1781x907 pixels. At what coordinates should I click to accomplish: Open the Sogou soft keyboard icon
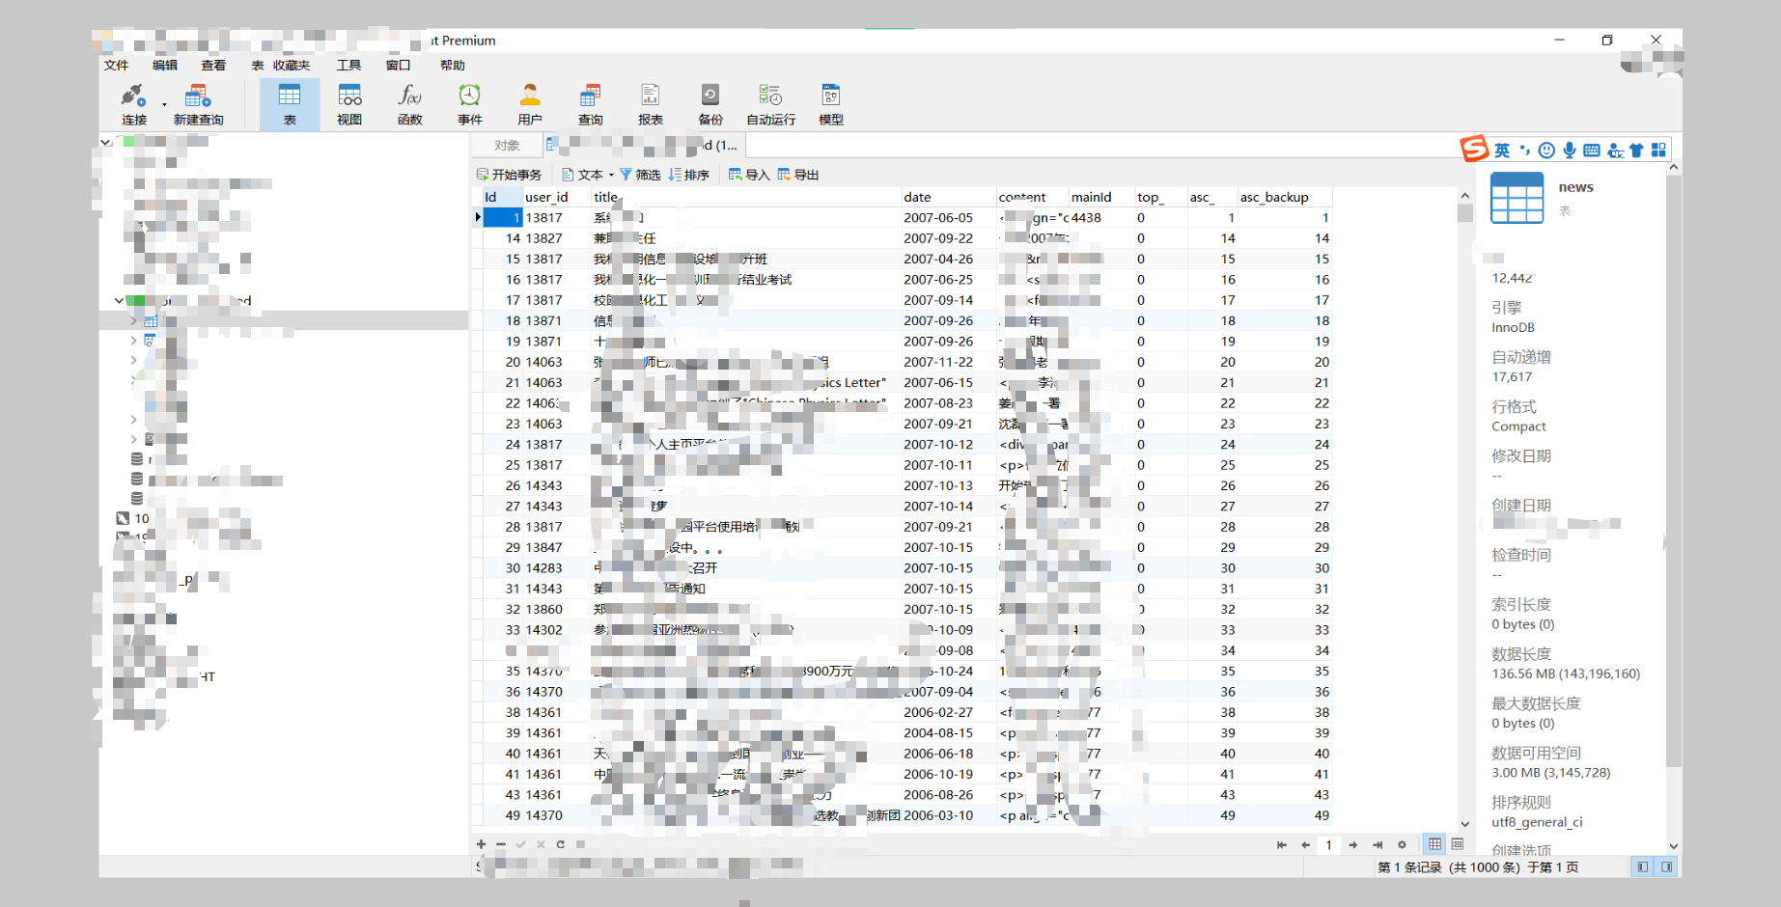(x=1592, y=150)
